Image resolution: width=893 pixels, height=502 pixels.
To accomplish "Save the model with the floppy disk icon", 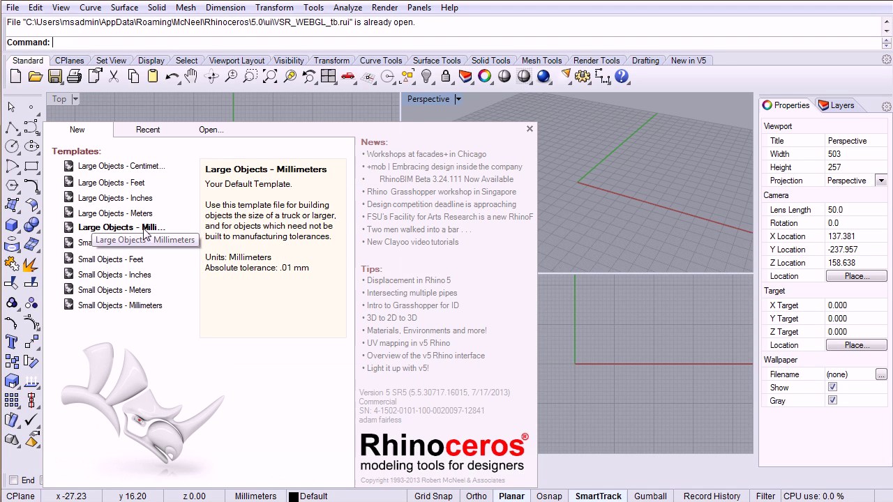I will pos(54,77).
